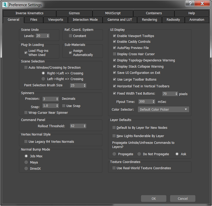
Task: Enable Display Cross Hair Cursor
Action: point(115,54)
